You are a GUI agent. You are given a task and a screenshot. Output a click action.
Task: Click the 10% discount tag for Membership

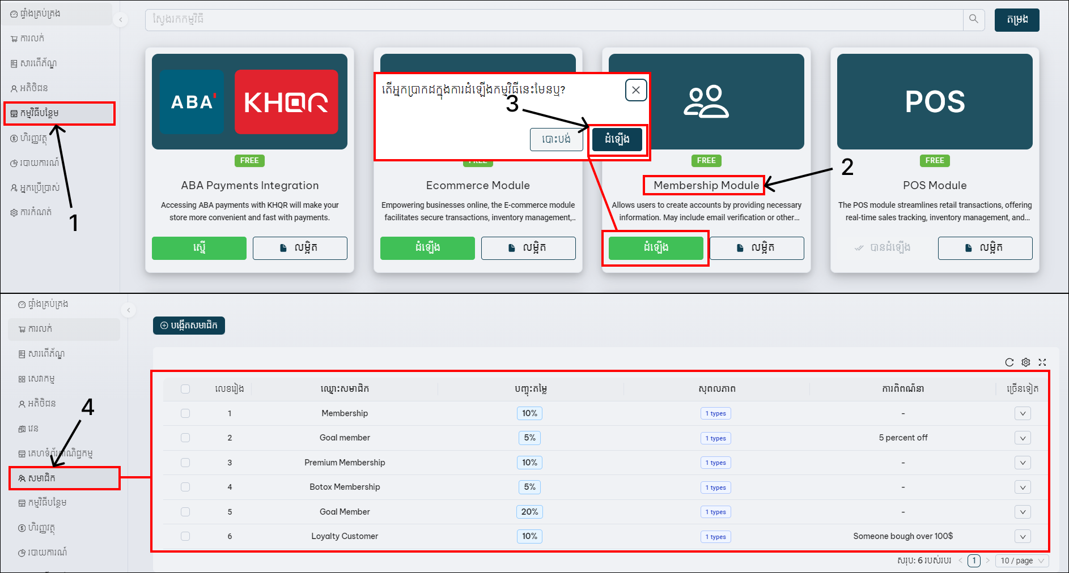(529, 413)
